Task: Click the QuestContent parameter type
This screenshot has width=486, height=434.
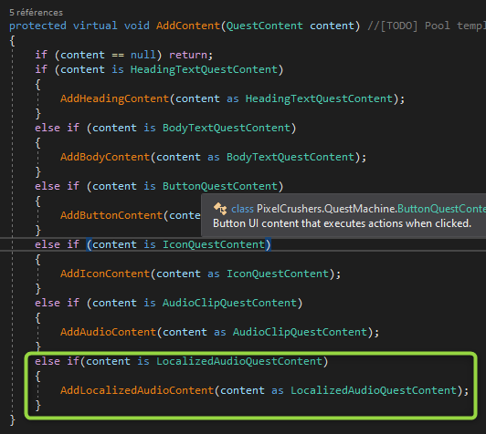Action: click(x=265, y=26)
